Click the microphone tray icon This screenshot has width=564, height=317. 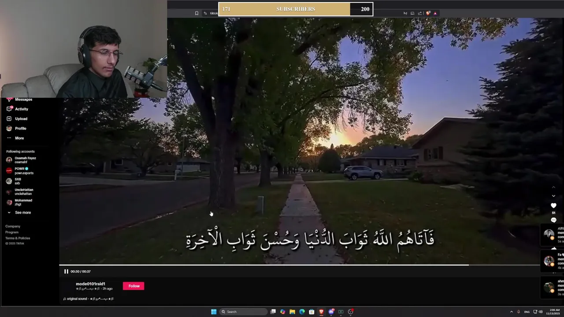point(519,312)
